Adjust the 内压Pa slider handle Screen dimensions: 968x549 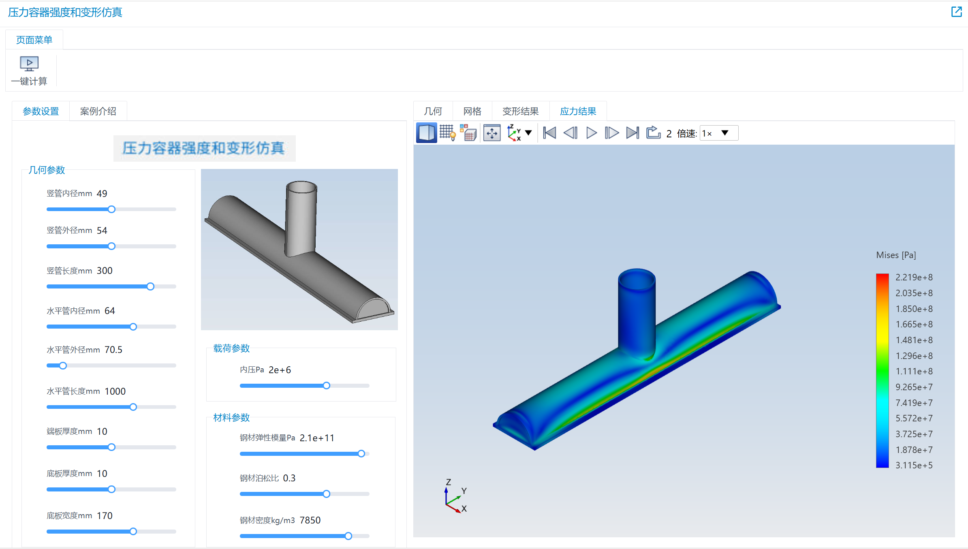pos(326,386)
